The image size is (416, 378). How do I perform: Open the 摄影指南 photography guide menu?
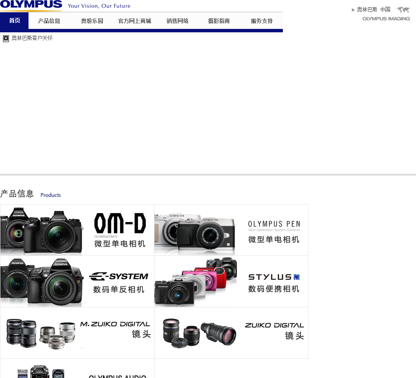219,21
